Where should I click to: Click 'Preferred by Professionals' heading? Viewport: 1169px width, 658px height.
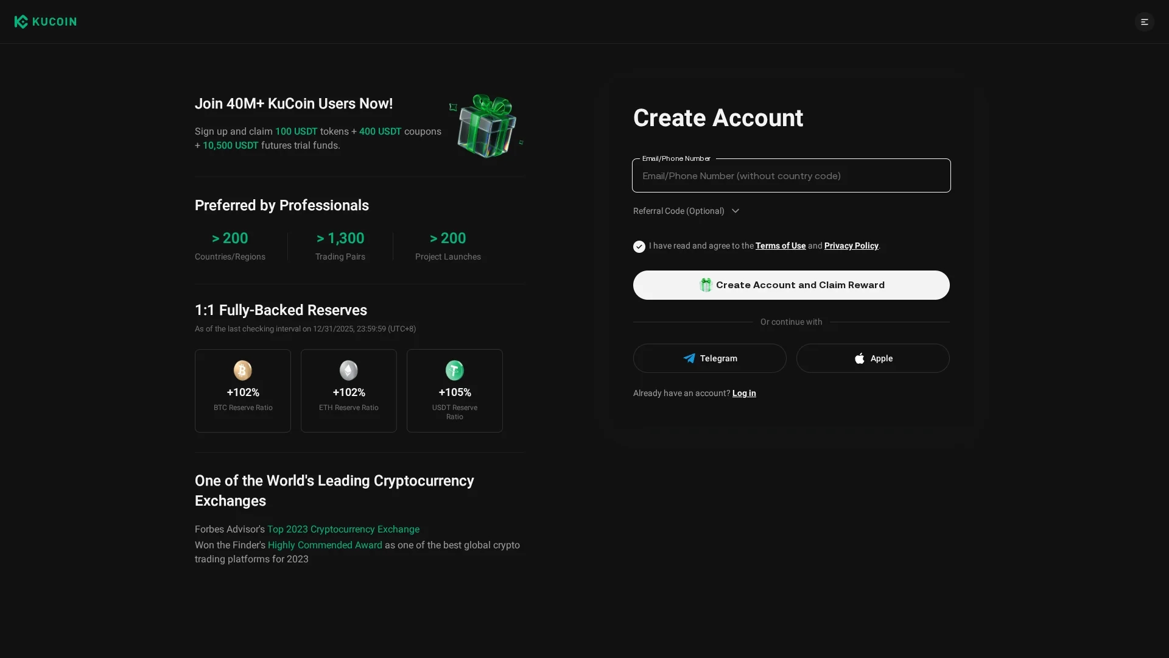point(281,205)
